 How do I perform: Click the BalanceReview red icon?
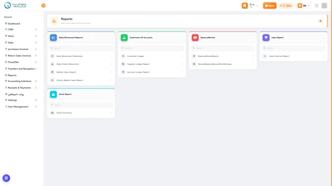pos(195,38)
